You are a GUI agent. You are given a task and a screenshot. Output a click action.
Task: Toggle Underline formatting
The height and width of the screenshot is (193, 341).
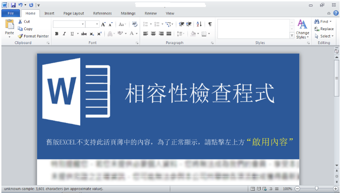(72, 34)
